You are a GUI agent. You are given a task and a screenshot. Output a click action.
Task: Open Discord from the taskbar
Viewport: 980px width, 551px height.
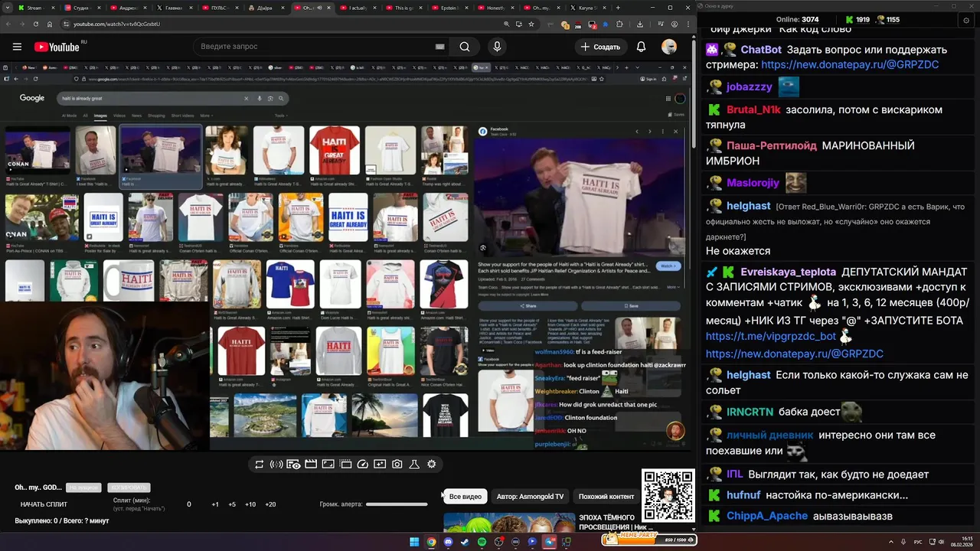click(448, 542)
